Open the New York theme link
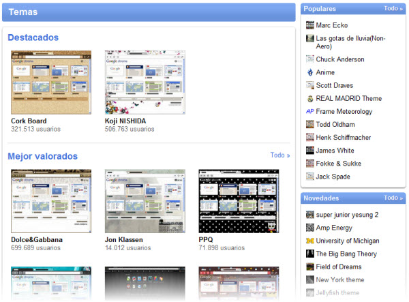 [340, 280]
